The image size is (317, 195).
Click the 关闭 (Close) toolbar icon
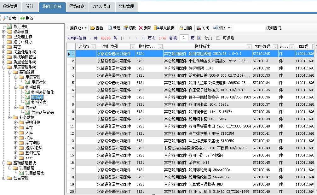[199, 28]
